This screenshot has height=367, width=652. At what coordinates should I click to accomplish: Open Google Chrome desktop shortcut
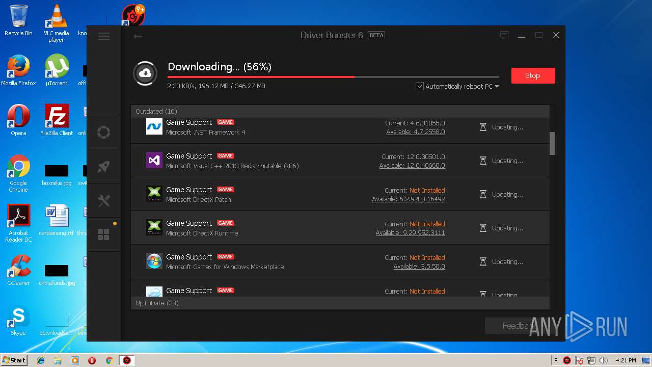point(18,173)
